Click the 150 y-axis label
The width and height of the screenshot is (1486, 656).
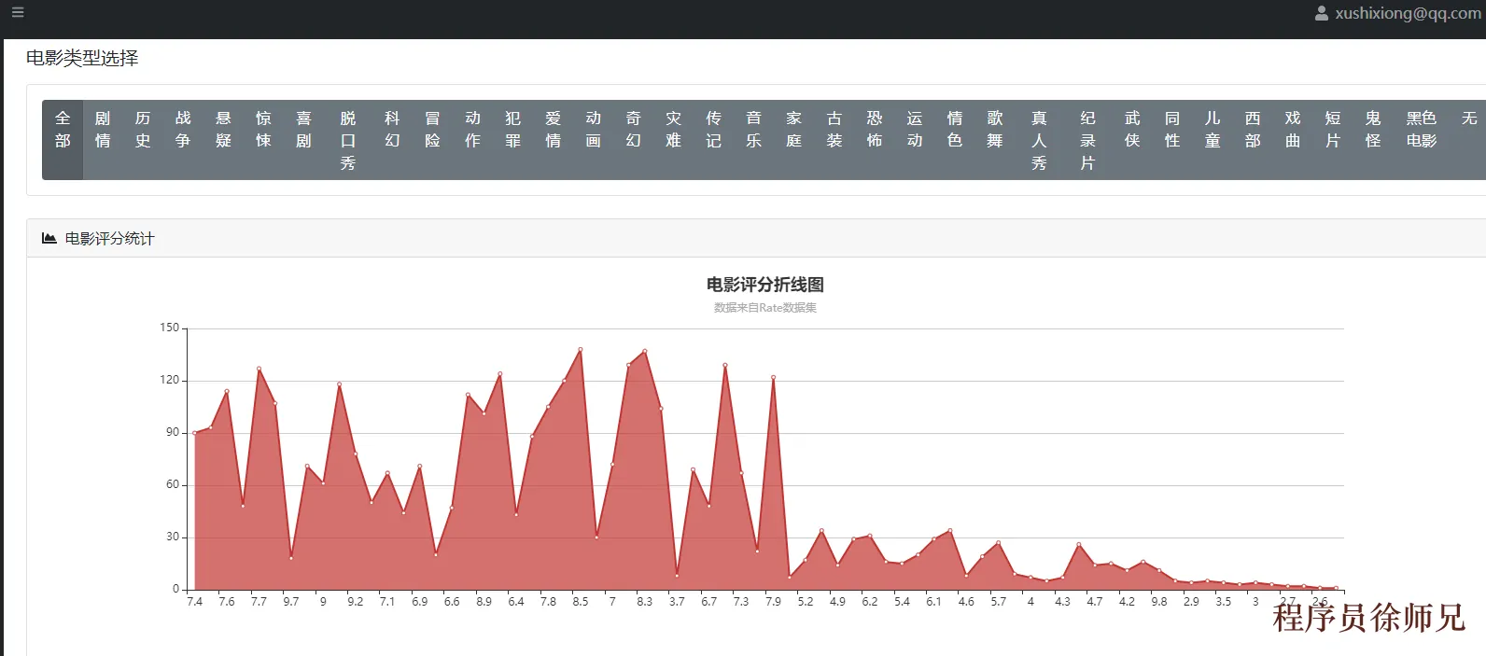tap(169, 328)
